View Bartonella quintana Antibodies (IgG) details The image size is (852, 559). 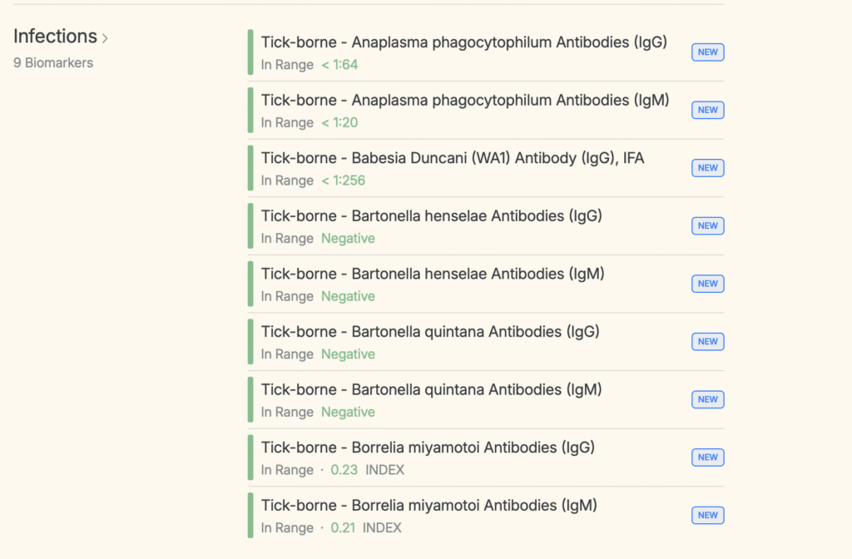click(x=429, y=332)
